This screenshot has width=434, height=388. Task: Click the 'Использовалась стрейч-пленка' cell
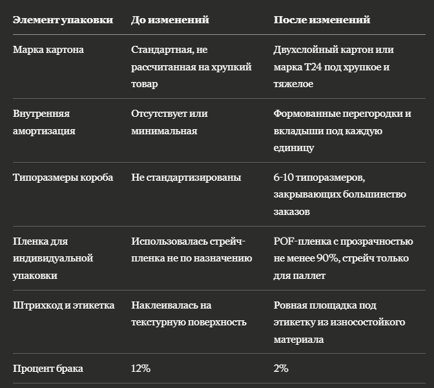(x=192, y=250)
